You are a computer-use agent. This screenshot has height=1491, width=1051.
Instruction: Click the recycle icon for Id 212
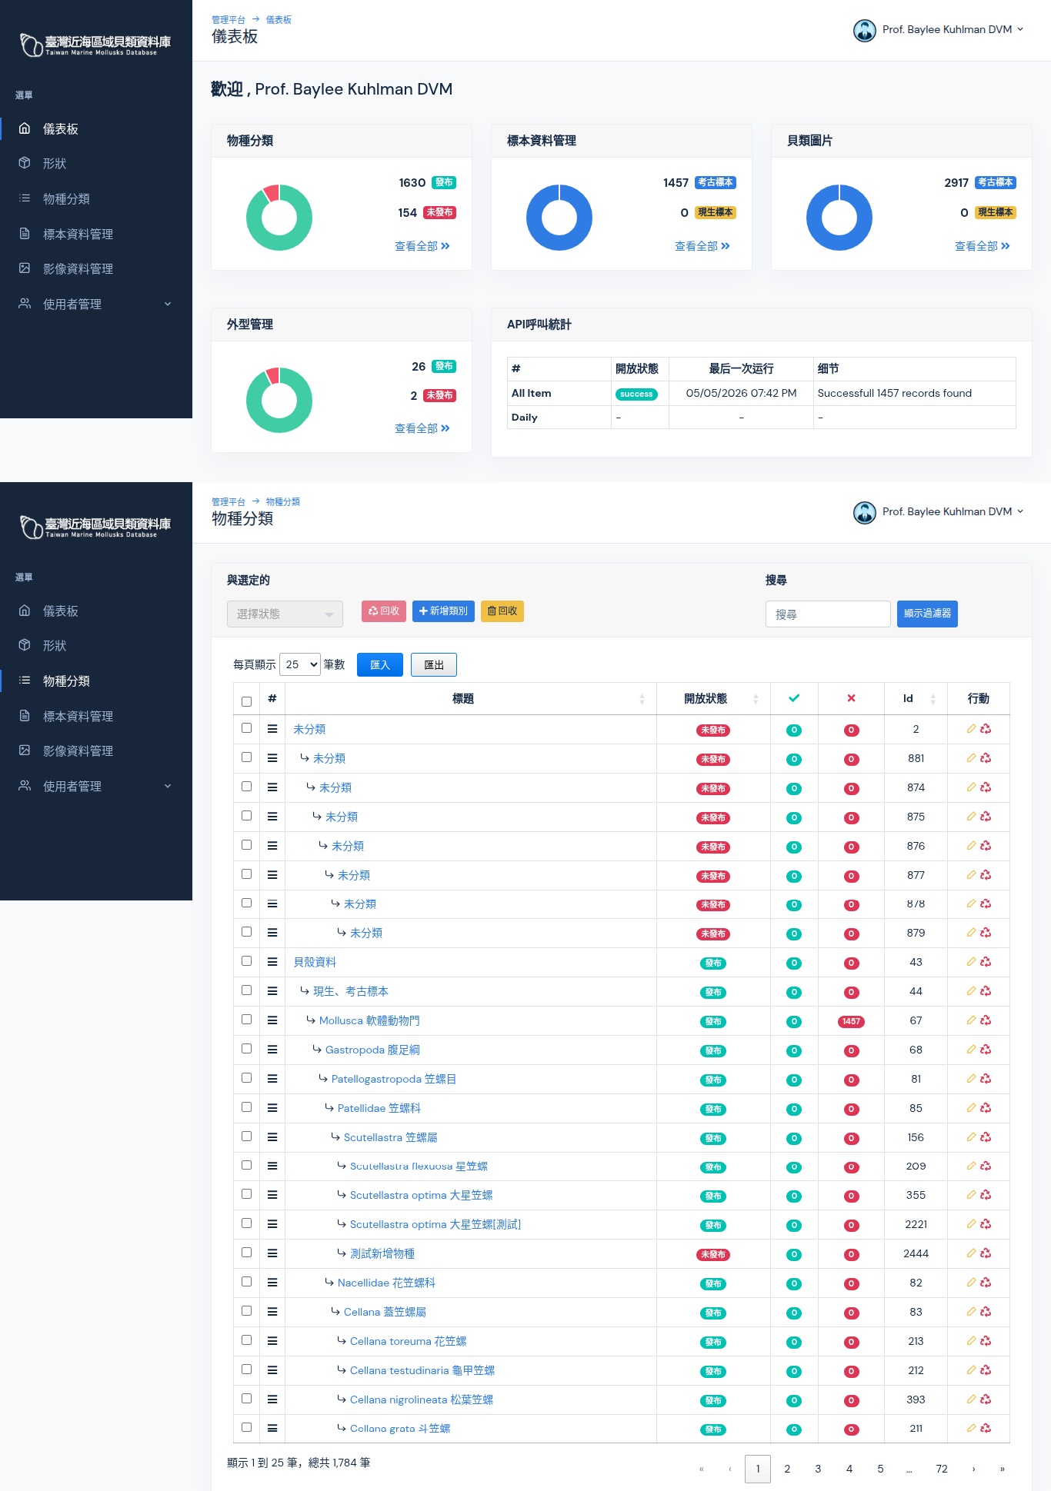pyautogui.click(x=986, y=1370)
